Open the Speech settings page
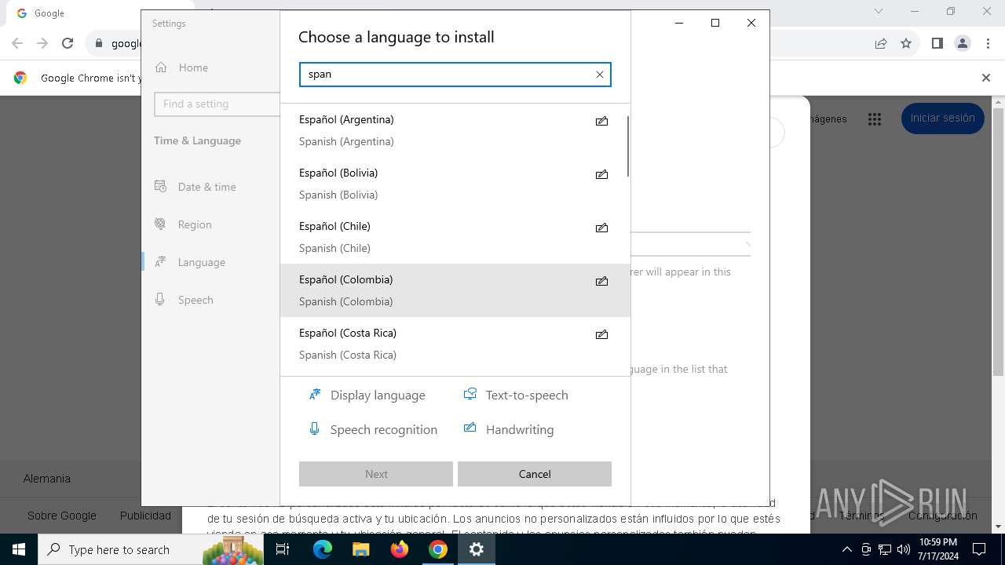 click(x=210, y=300)
